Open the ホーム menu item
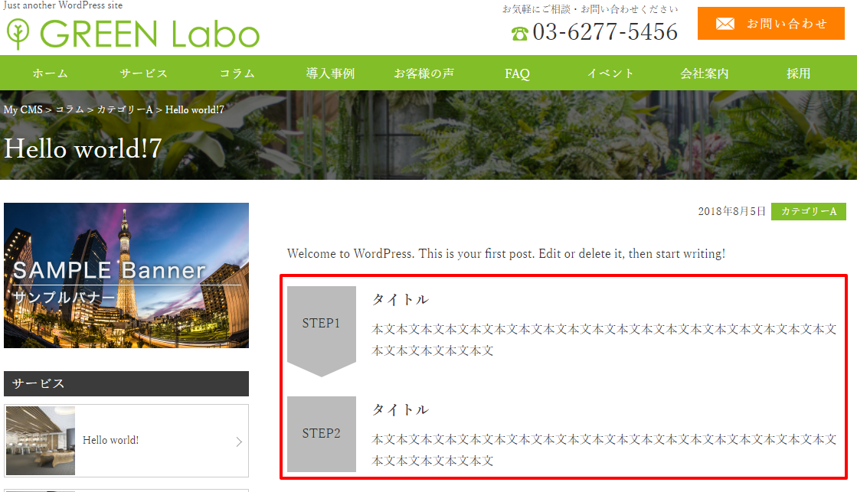The width and height of the screenshot is (857, 492). pyautogui.click(x=51, y=73)
